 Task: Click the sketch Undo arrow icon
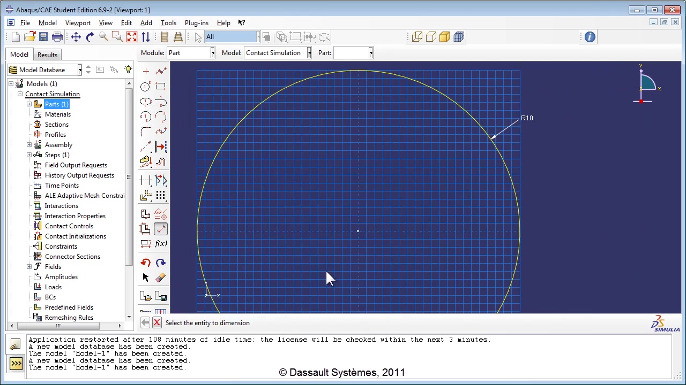[x=145, y=263]
